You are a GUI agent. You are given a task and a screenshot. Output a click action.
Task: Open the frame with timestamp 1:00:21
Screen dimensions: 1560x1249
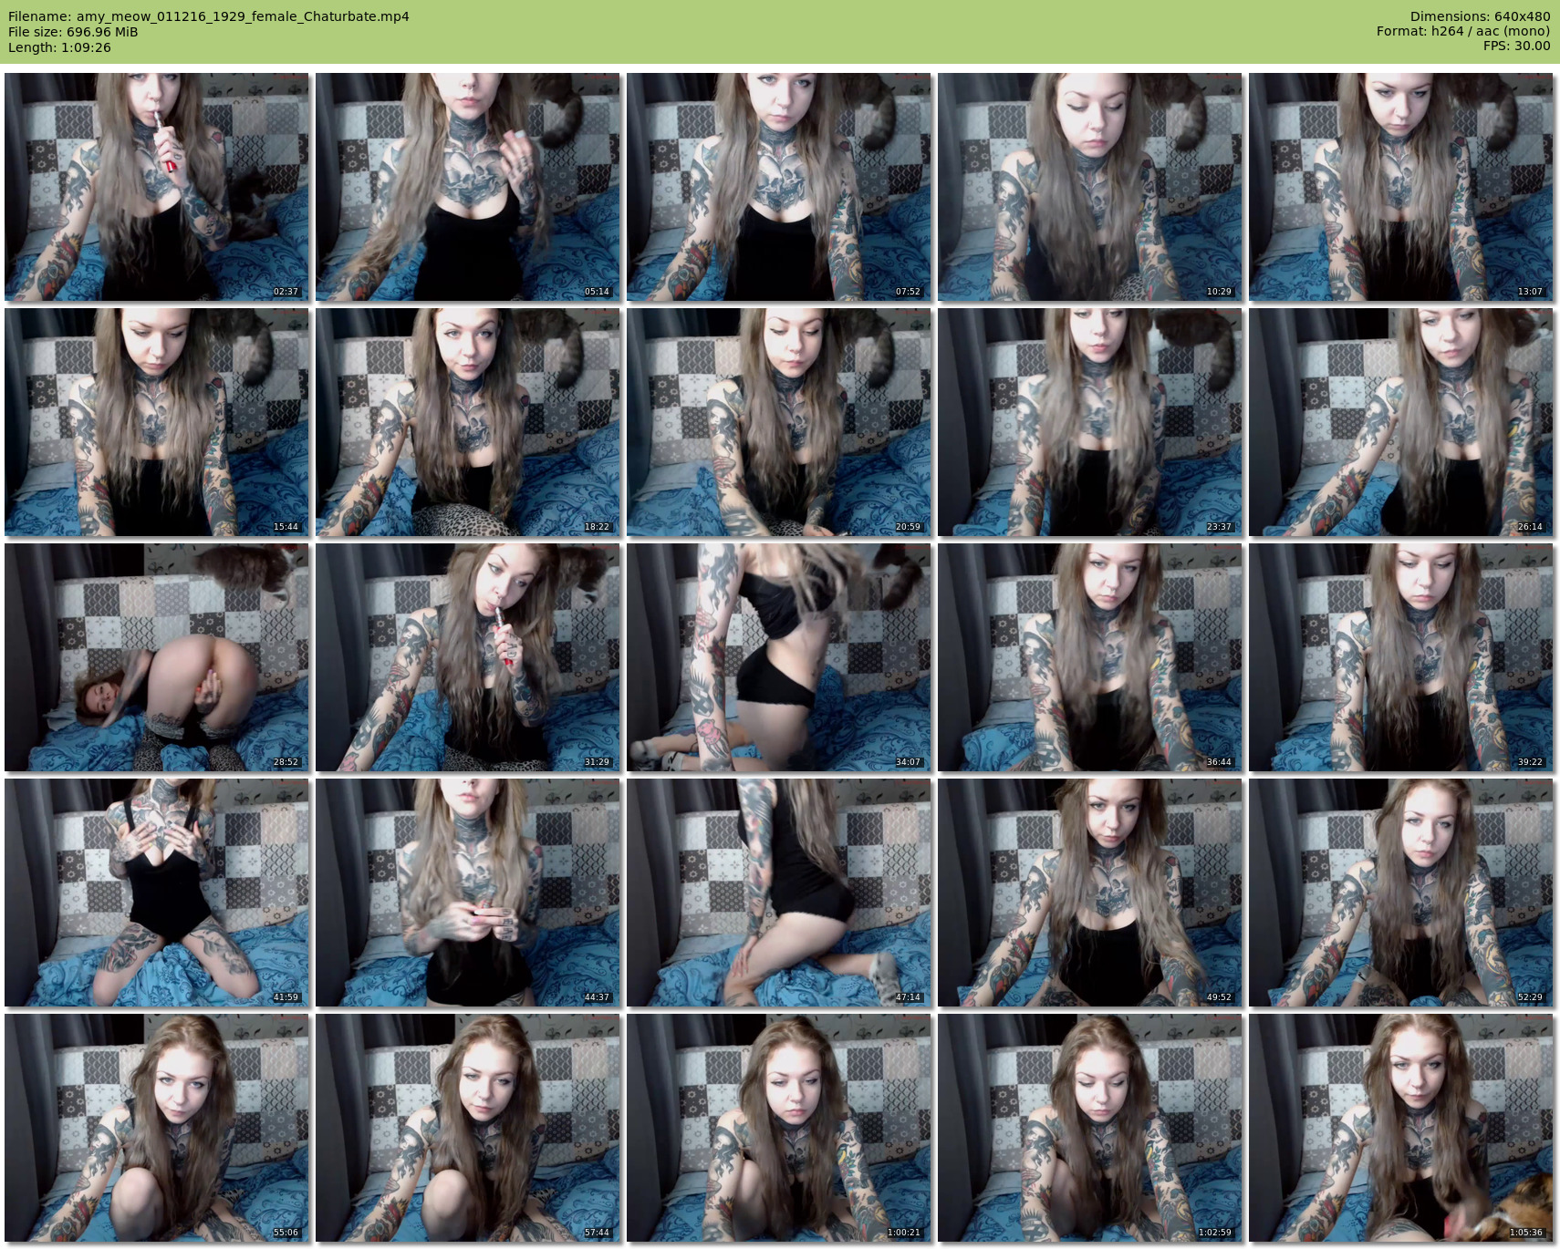point(779,1128)
